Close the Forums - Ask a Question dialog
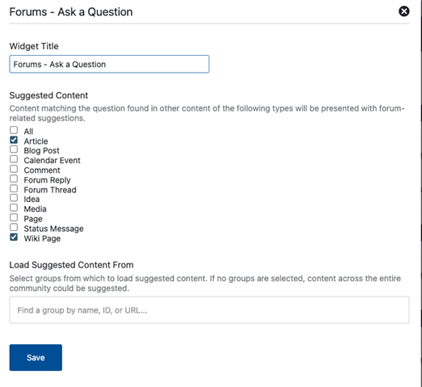Viewport: 422px width, 387px height. (x=403, y=11)
